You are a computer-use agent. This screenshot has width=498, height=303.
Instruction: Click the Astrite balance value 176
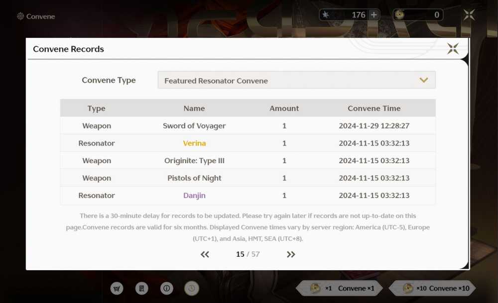(x=358, y=14)
